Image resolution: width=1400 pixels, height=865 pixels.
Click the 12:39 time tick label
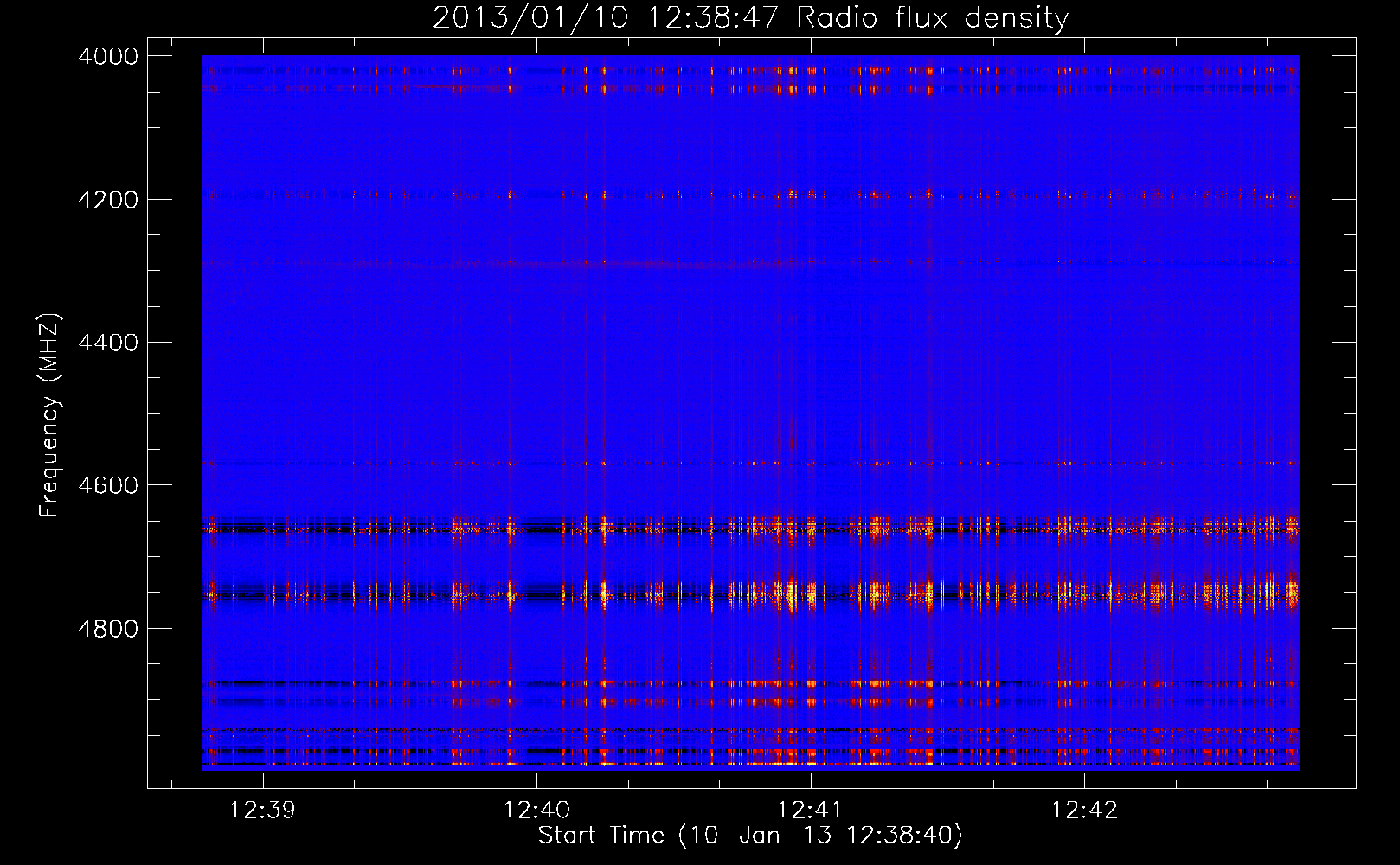pyautogui.click(x=262, y=810)
